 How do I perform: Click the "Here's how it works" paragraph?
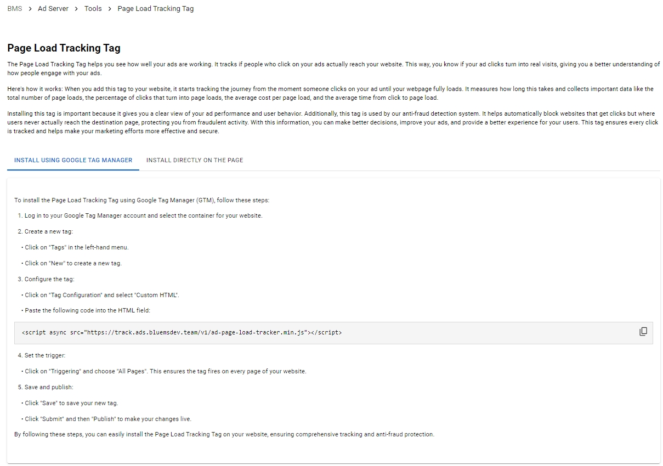point(330,93)
